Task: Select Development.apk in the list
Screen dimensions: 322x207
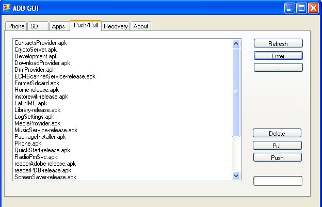Action: (x=123, y=56)
